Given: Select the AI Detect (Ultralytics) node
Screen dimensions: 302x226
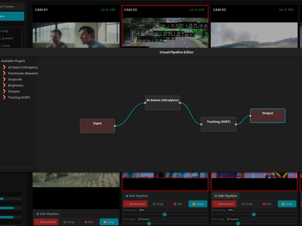Looking at the screenshot, I should coord(162,103).
